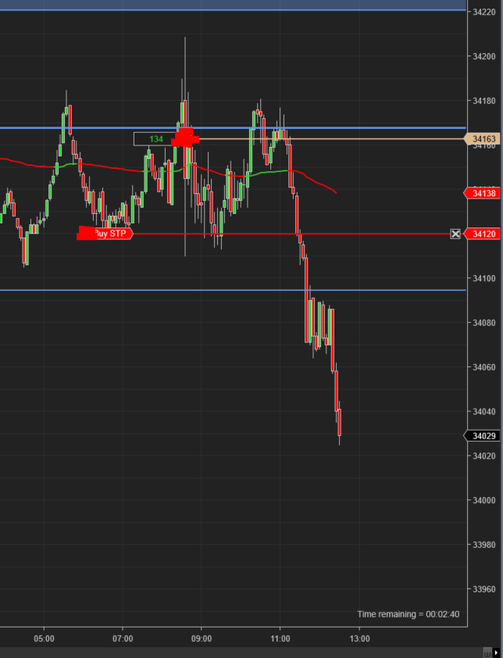Cancel the Buy STP order with X
This screenshot has width=503, height=658.
455,234
